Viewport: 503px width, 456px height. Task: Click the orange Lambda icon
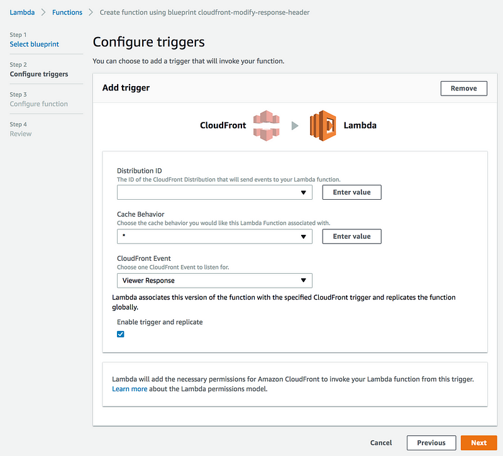[323, 125]
